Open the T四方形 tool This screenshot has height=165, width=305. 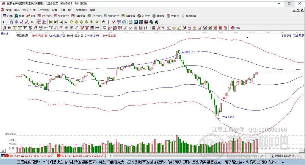tap(94, 16)
